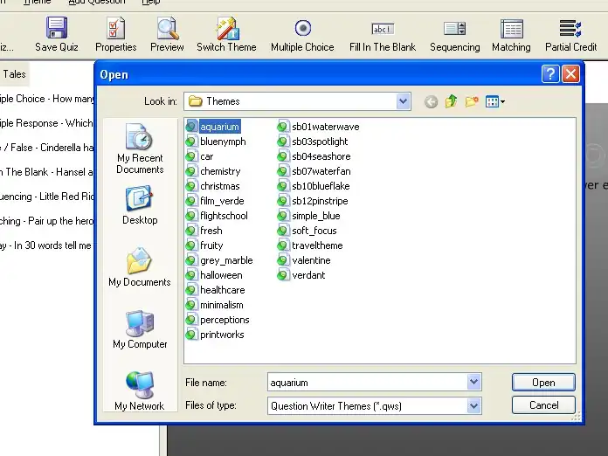Click the Save Quiz toolbar icon

pyautogui.click(x=57, y=34)
